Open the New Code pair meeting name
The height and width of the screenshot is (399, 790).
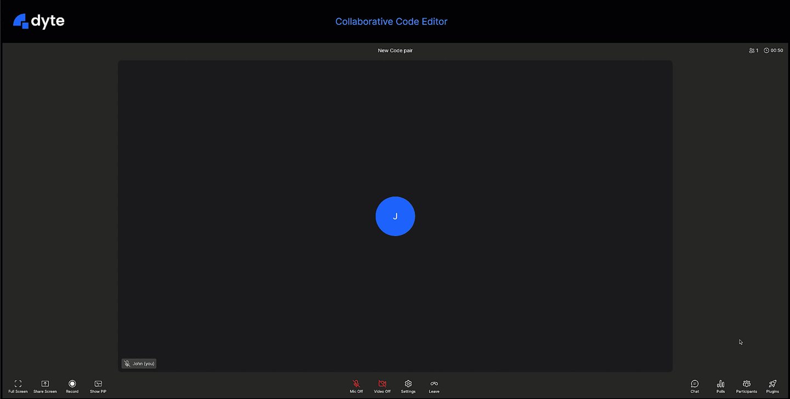pos(395,50)
